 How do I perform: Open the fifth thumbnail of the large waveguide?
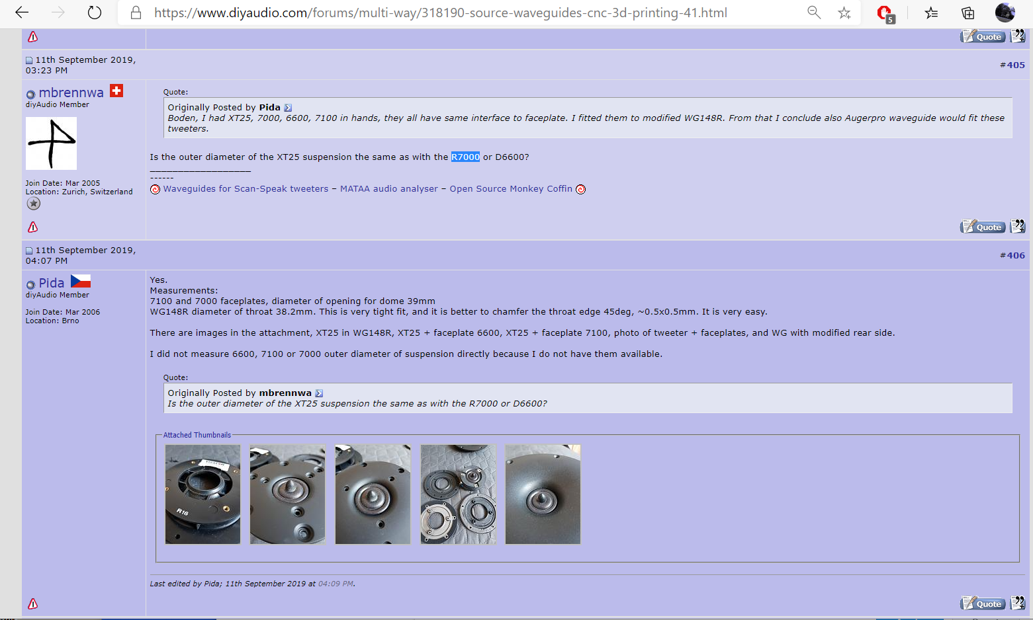point(543,494)
